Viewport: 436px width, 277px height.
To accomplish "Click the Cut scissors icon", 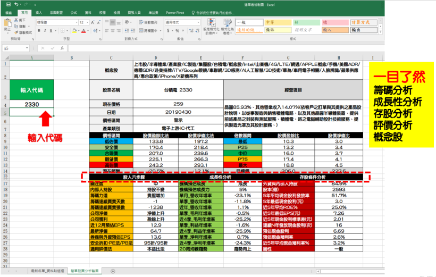I will pos(16,20).
